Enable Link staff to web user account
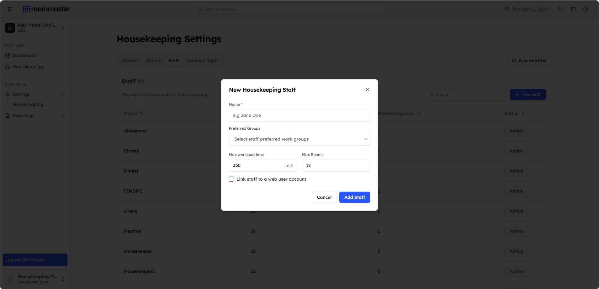 [x=231, y=179]
